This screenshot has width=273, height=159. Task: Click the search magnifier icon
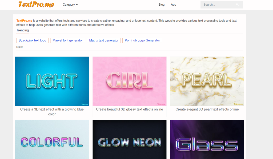[x=237, y=5]
